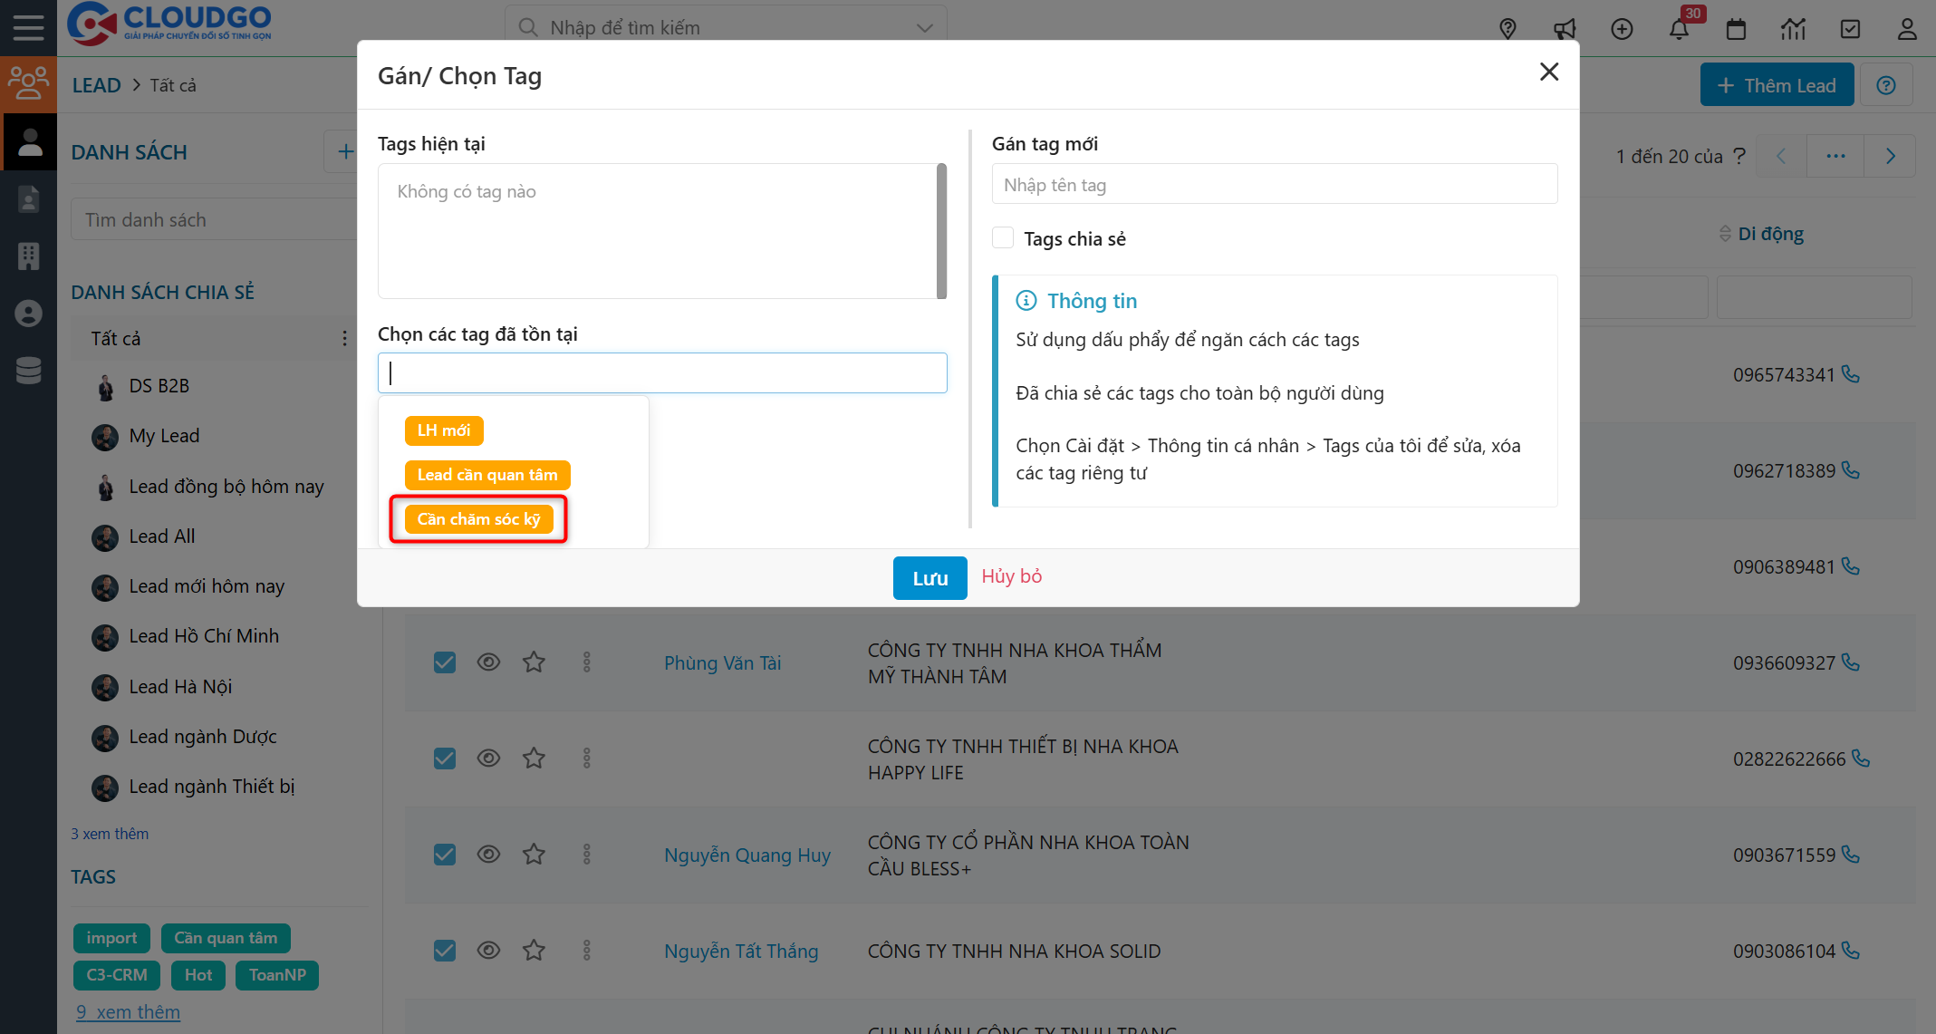Viewport: 1936px width, 1034px height.
Task: Pick the orange Cần chăm sóc kỹ tag
Action: 478,519
